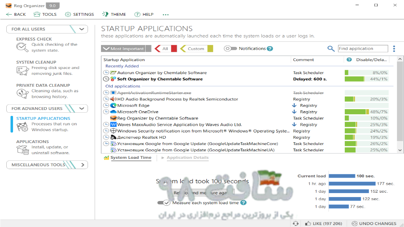Open the TOOLS menu
The height and width of the screenshot is (227, 404).
point(45,15)
